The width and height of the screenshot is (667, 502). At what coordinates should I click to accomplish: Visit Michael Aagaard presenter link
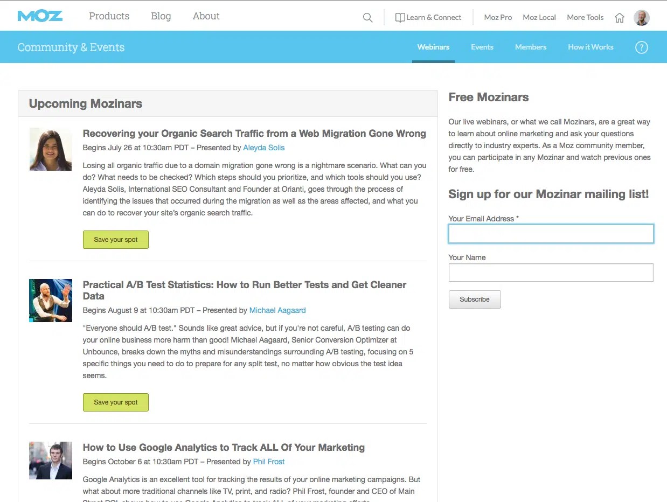(277, 310)
